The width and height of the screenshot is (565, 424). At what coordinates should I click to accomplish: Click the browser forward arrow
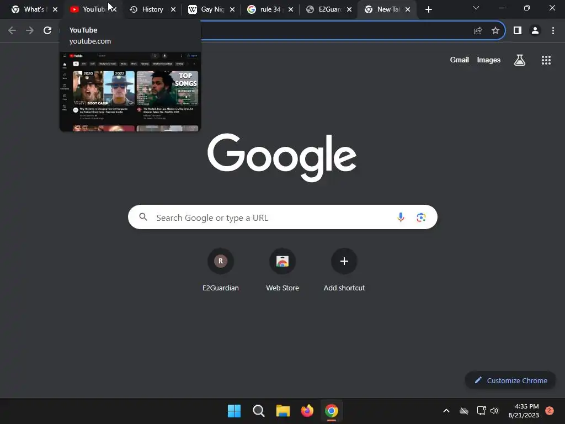coord(30,31)
